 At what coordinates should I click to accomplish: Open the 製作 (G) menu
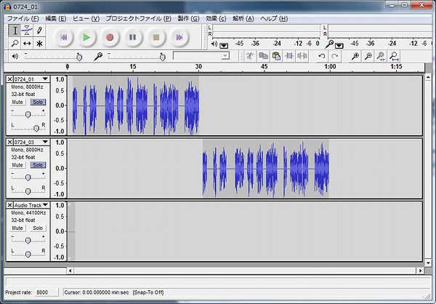[x=188, y=19]
